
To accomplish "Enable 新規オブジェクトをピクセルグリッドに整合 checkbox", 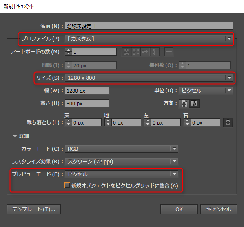I will 67,185.
